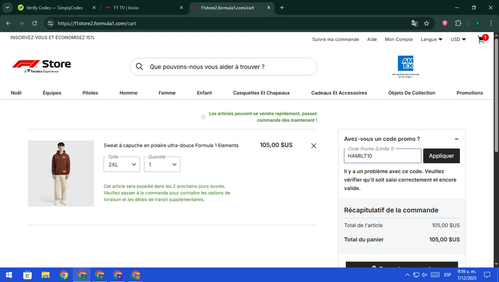Open the Noël menu
Screen dimensions: 499x282
coord(16,93)
